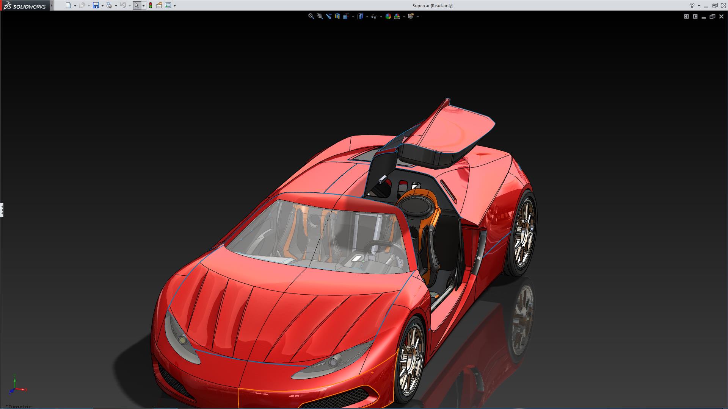Click the Previous View icon
This screenshot has width=728, height=409.
pyautogui.click(x=328, y=16)
